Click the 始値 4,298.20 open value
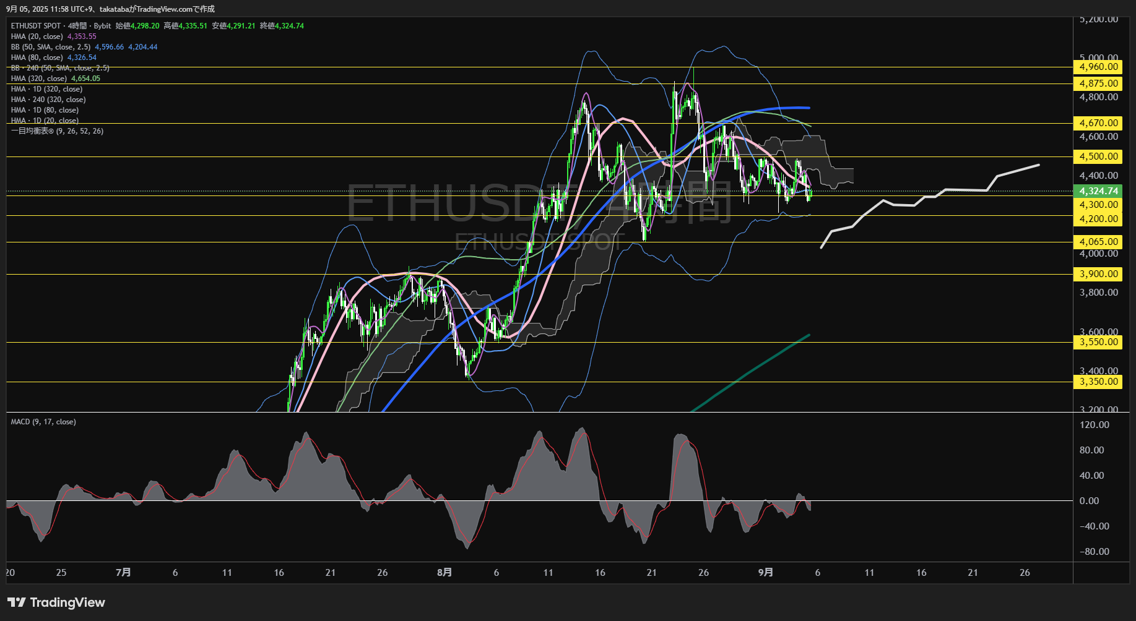1136x621 pixels. 137,26
